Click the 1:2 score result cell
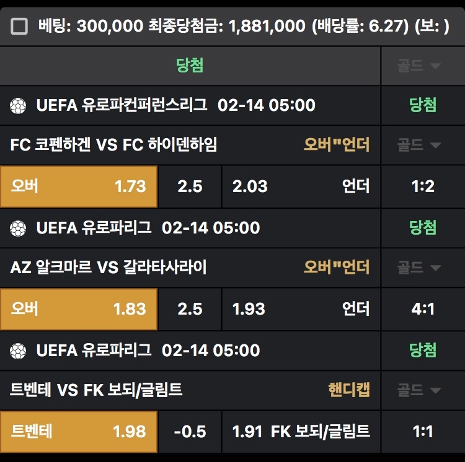Viewport: 465px width, 462px height. (423, 186)
